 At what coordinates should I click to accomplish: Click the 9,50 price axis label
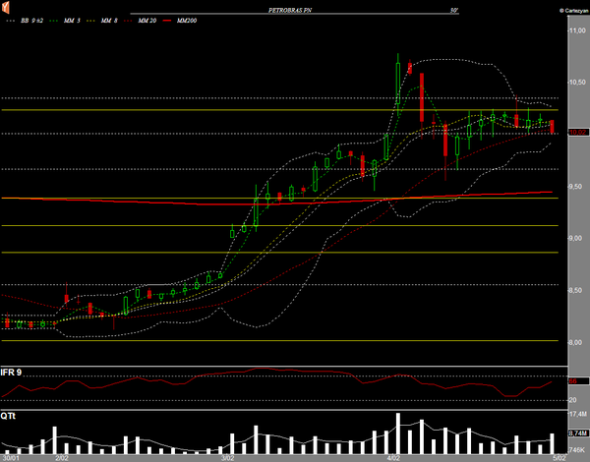(x=578, y=186)
